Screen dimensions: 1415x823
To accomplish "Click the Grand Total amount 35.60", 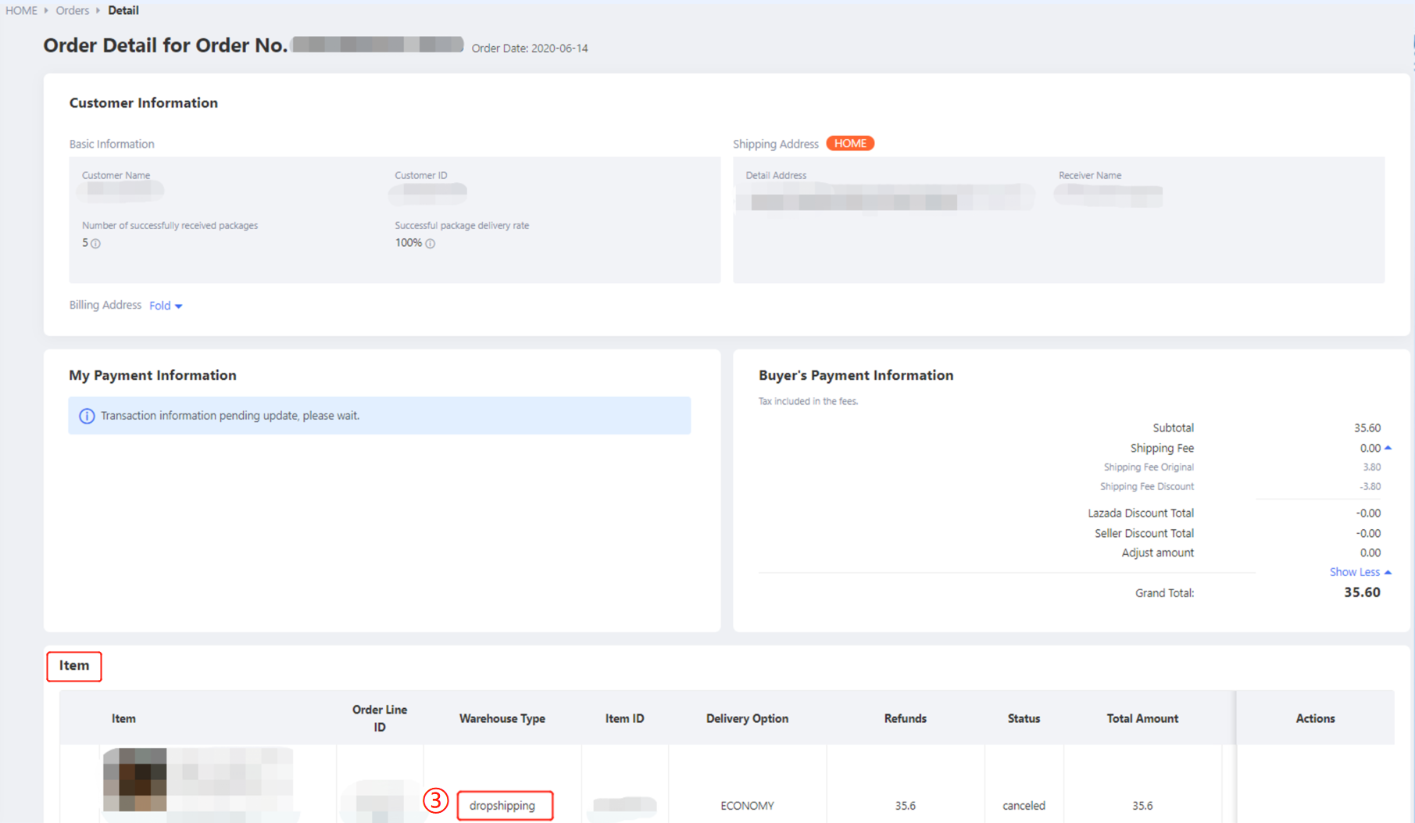I will coord(1361,592).
